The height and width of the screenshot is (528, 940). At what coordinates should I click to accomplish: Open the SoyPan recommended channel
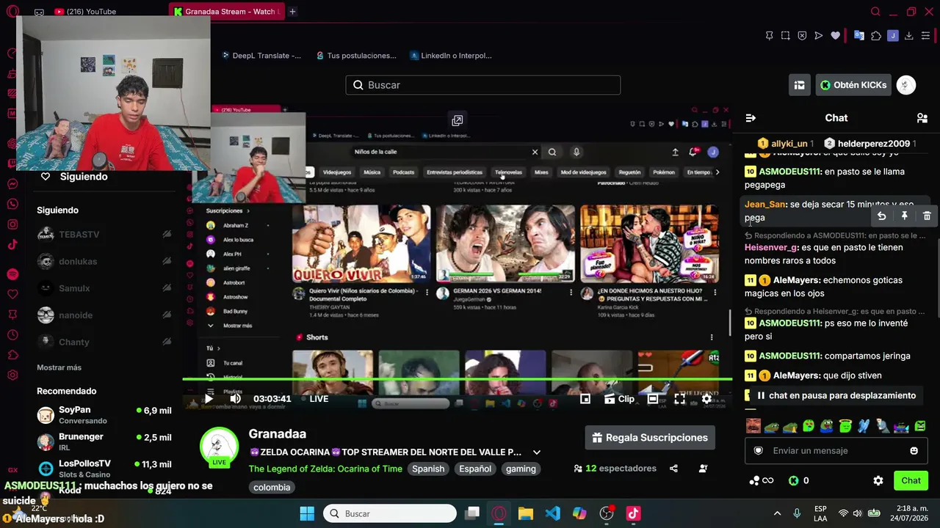click(x=104, y=415)
